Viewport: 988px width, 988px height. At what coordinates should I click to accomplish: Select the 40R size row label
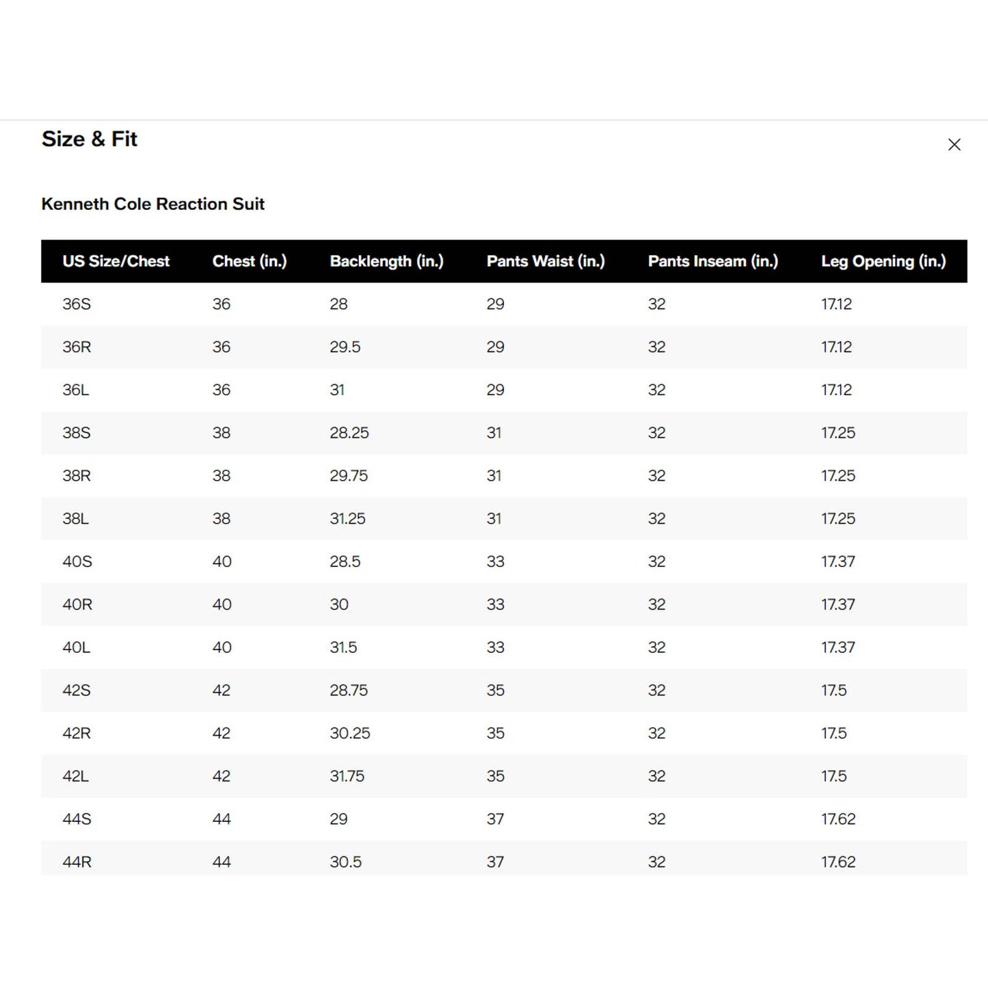click(77, 604)
